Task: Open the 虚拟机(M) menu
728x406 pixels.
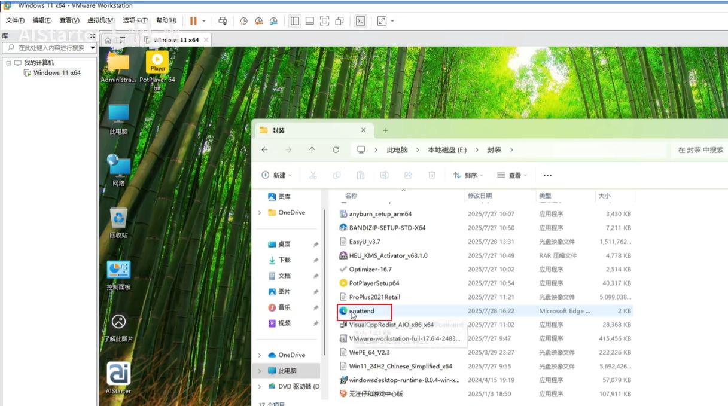Action: [x=101, y=21]
